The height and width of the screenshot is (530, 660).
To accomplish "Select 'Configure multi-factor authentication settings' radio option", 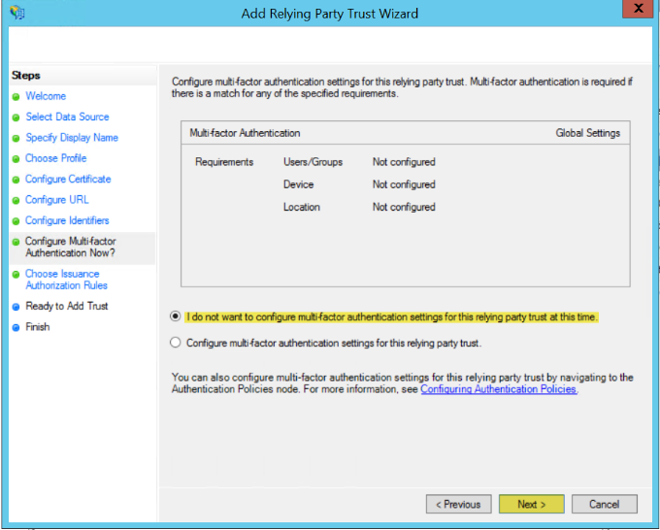I will (x=176, y=343).
